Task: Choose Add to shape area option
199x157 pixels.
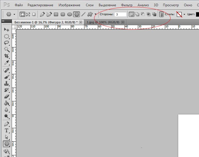Action: click(137, 14)
